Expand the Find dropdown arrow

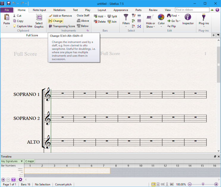tap(178, 16)
